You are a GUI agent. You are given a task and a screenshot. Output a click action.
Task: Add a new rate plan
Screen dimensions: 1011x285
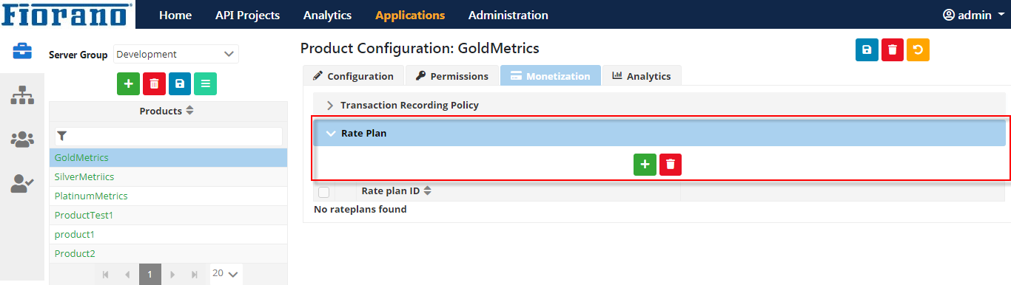click(x=645, y=165)
